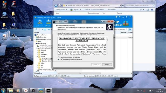The height and width of the screenshot is (93, 166).
Task: Collapse the torentt folder tree node
Action: click(37, 57)
